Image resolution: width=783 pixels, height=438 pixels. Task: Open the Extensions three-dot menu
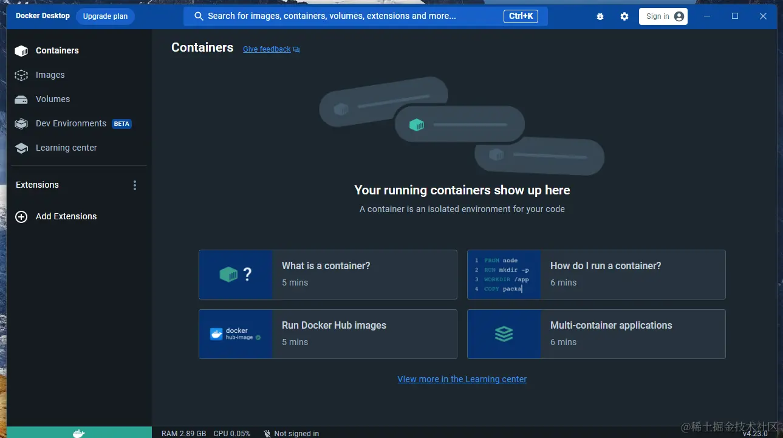[135, 185]
